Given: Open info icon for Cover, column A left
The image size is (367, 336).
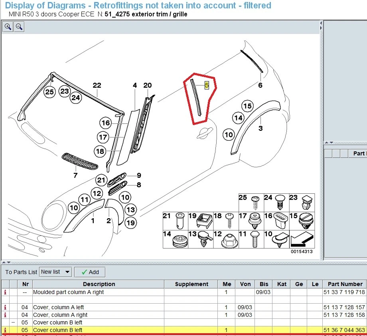Looking at the screenshot, I should [5, 307].
